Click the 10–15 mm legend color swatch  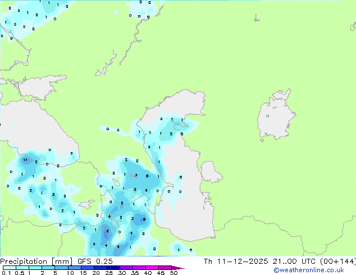pyautogui.click(x=74, y=268)
